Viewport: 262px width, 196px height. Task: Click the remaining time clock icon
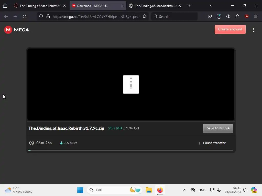(31, 143)
